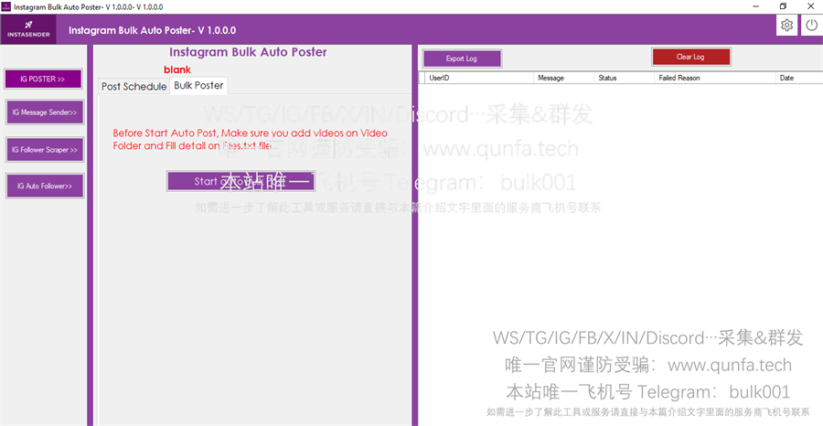The image size is (823, 426).
Task: Sort by Date column header
Action: [x=799, y=78]
